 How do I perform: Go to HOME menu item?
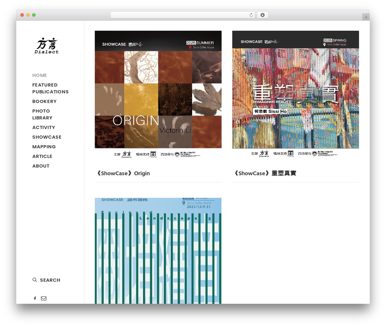click(x=40, y=75)
